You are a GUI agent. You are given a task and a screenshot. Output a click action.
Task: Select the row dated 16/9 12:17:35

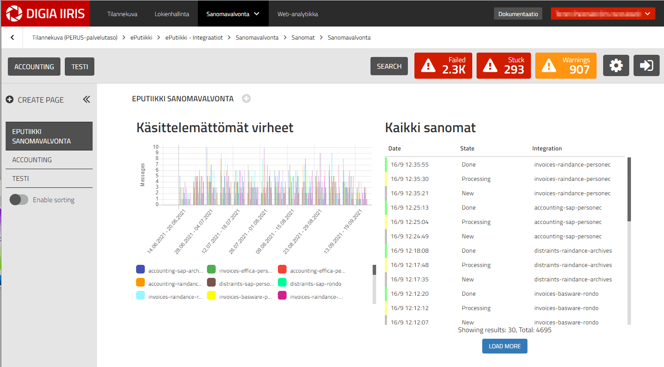tap(505, 279)
